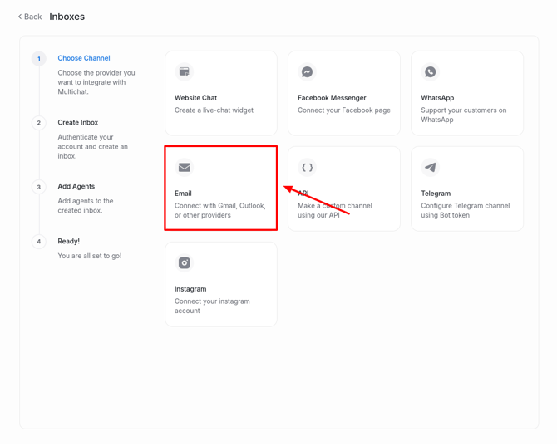The width and height of the screenshot is (557, 446).
Task: Click the Instagram camera icon
Action: [185, 263]
